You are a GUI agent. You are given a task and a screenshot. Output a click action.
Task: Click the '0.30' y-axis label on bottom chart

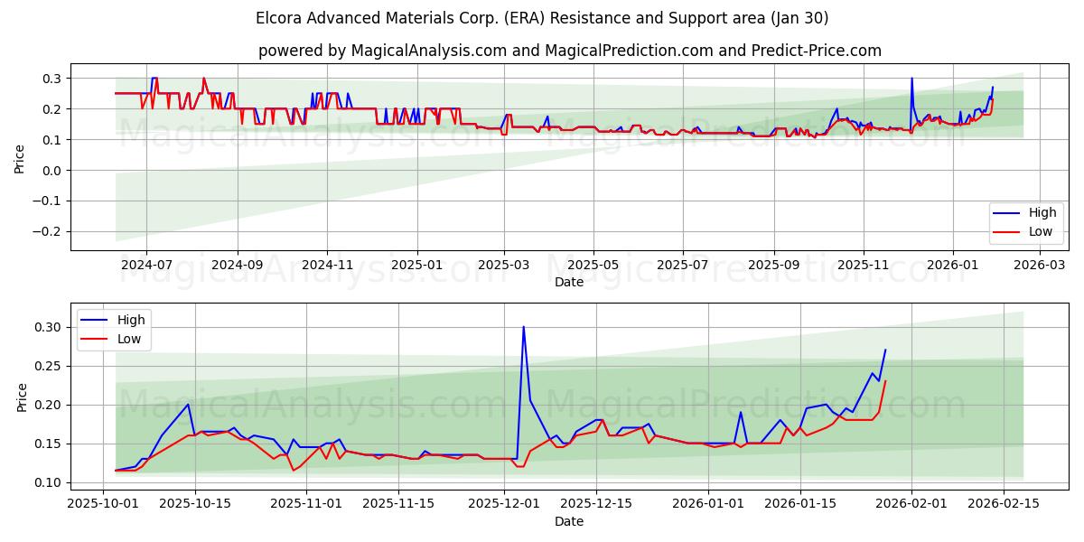(x=49, y=327)
